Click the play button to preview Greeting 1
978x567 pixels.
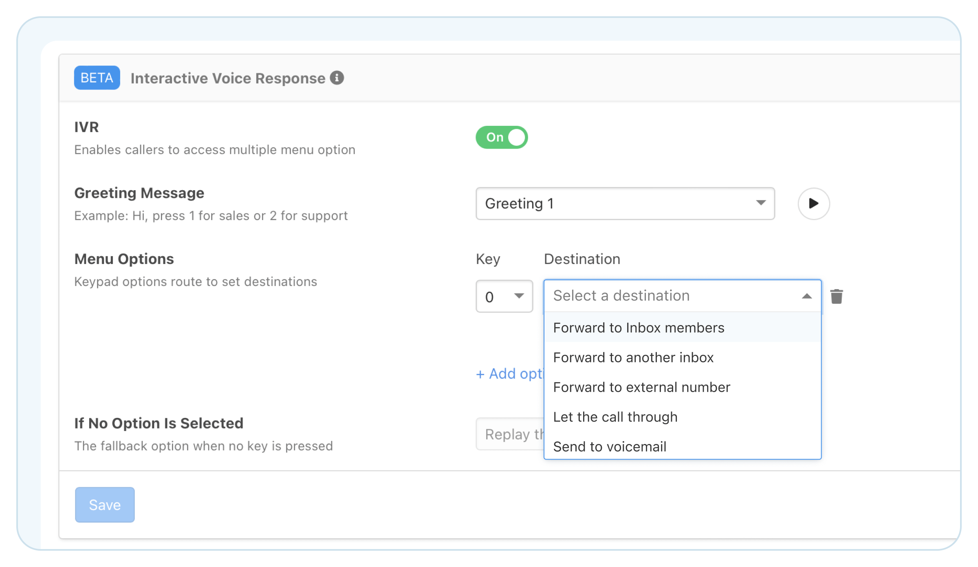coord(813,204)
